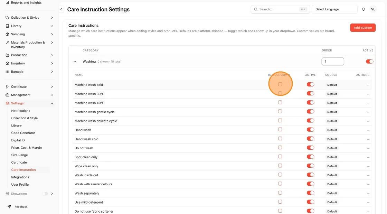Image resolution: width=387 pixels, height=214 pixels.
Task: Select Wash with similar colours text
Action: pyautogui.click(x=93, y=184)
